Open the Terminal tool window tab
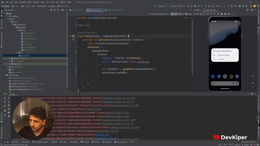 click(85, 142)
